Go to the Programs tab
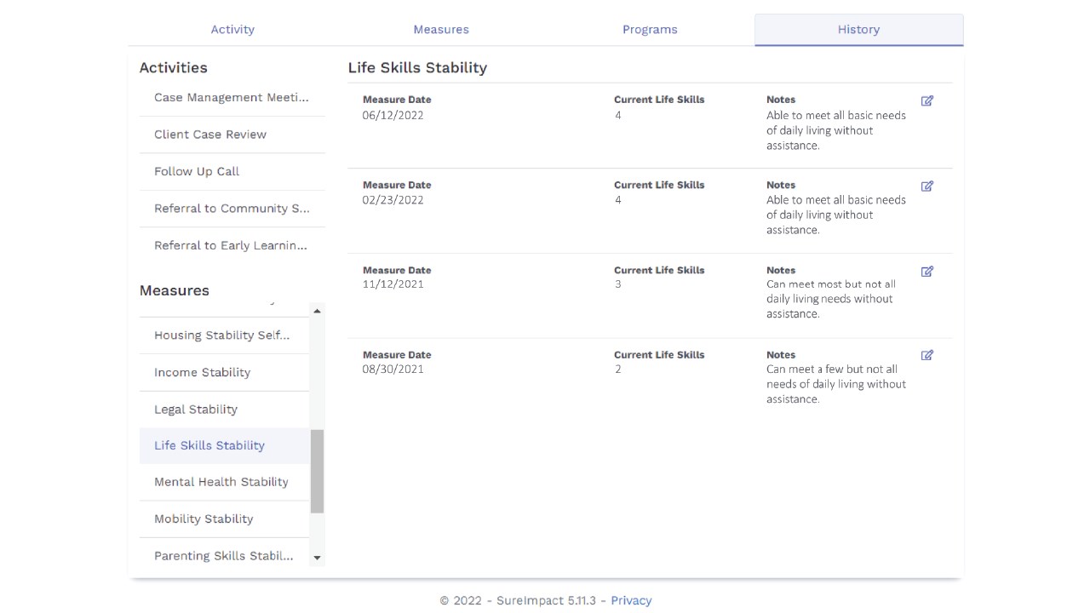The width and height of the screenshot is (1090, 613). point(650,29)
